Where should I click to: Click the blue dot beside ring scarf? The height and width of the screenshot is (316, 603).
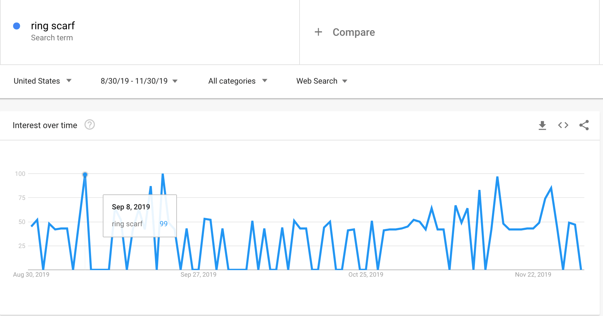[x=17, y=26]
